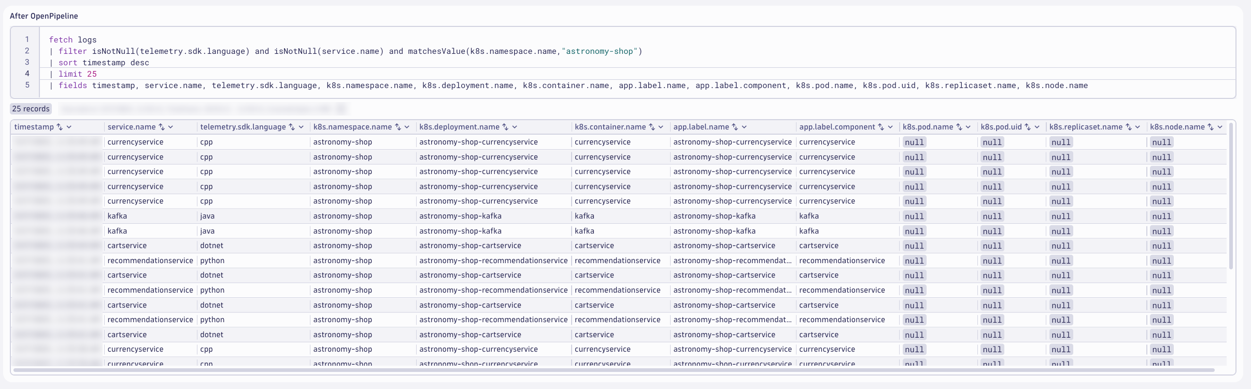Viewport: 1251px width, 389px height.
Task: Click the filter isNotNull query line
Action: (x=346, y=51)
